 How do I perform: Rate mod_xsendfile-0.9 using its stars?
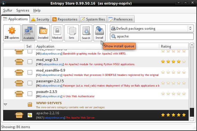pyautogui.click(x=173, y=72)
